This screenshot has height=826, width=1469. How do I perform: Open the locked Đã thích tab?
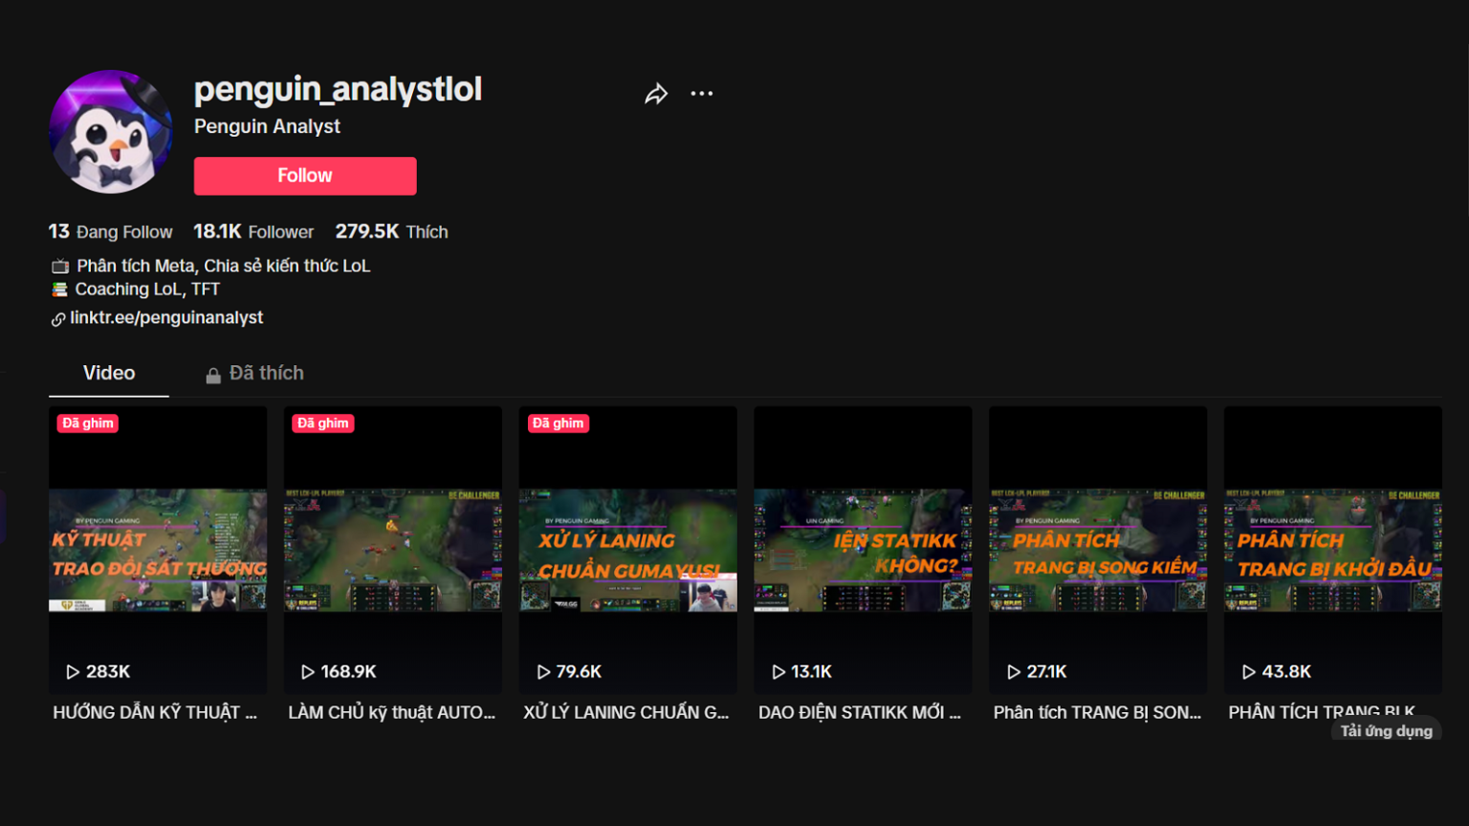(x=266, y=373)
